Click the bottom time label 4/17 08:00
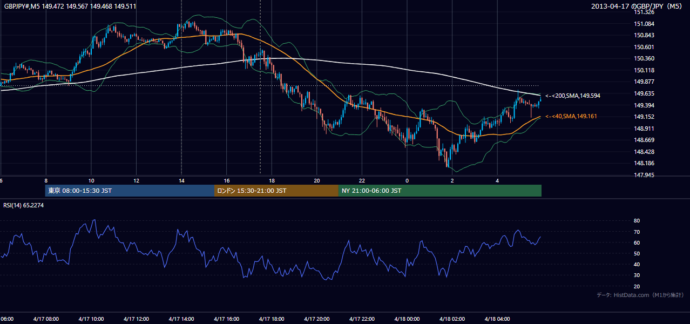 click(x=46, y=319)
